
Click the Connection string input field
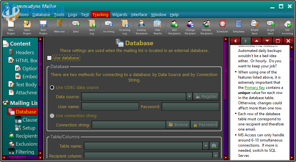(x=129, y=125)
